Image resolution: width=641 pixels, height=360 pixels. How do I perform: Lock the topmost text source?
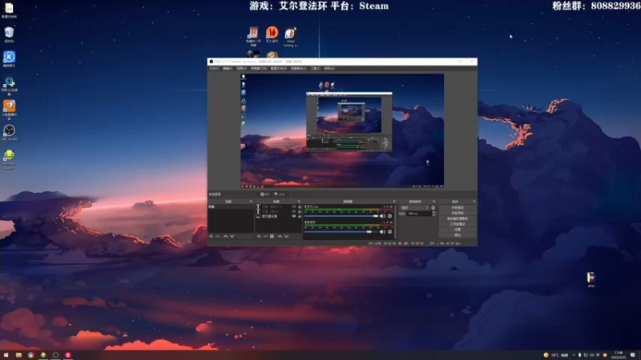(x=300, y=207)
